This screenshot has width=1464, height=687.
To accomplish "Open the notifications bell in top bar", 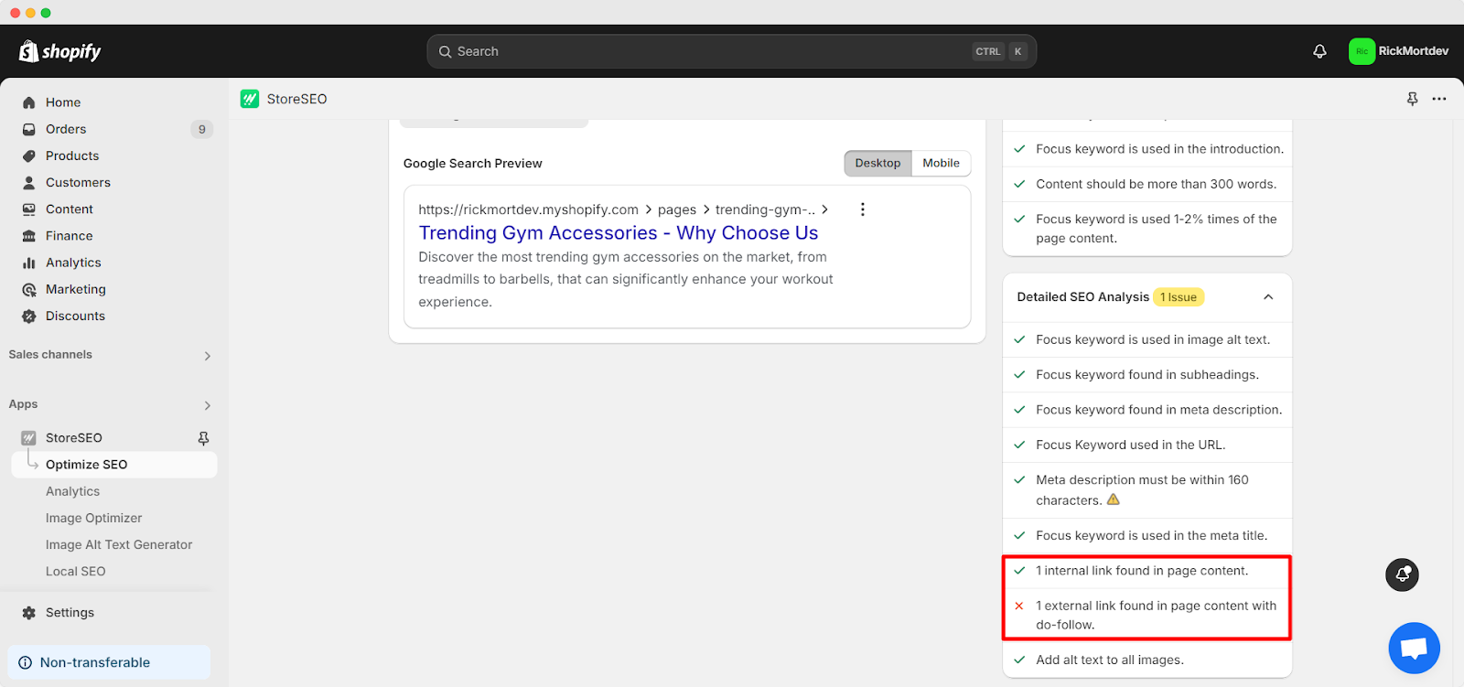I will (x=1319, y=51).
